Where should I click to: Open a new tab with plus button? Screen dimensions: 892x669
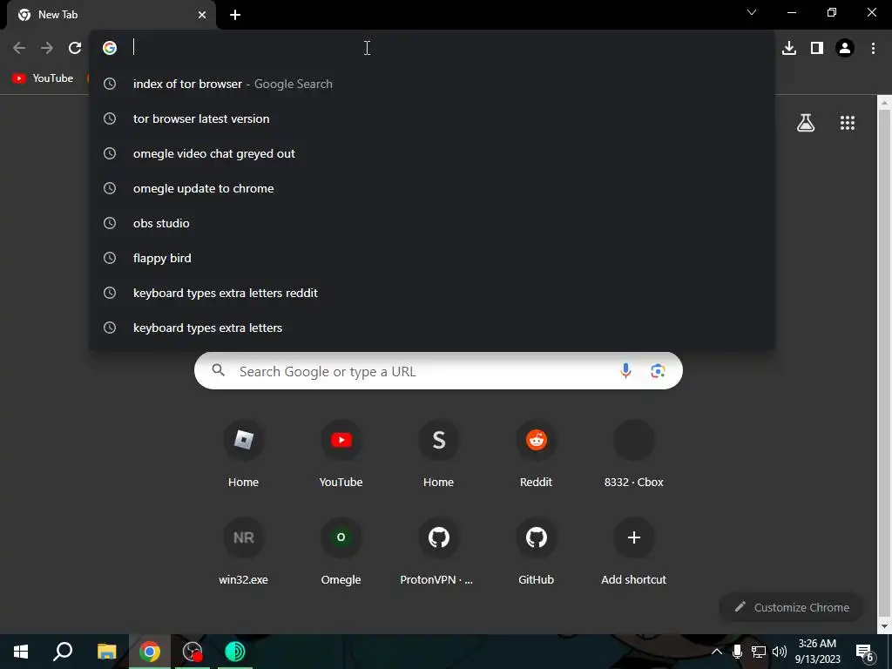coord(235,15)
